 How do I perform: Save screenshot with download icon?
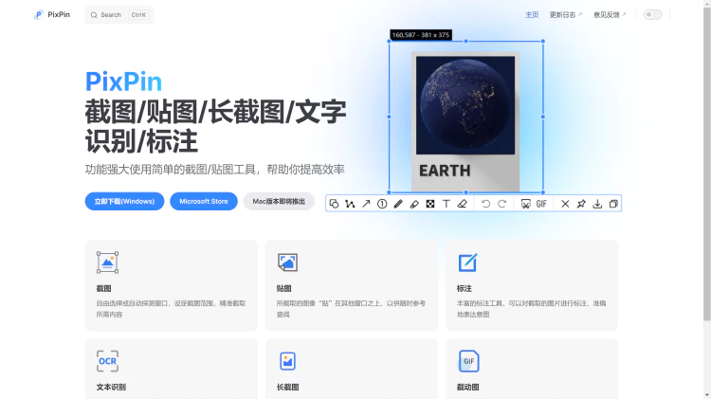point(597,204)
